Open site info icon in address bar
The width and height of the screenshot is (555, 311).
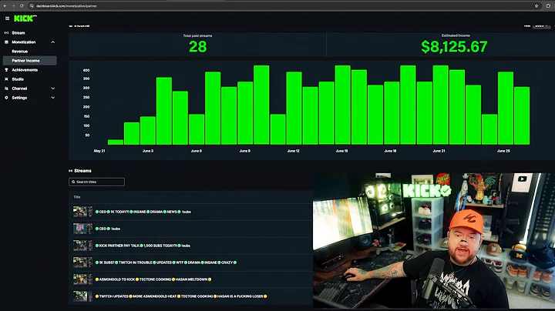click(x=32, y=6)
